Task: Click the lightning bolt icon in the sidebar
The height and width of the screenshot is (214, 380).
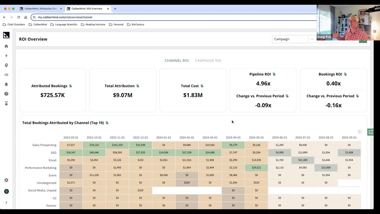Action: click(6, 56)
